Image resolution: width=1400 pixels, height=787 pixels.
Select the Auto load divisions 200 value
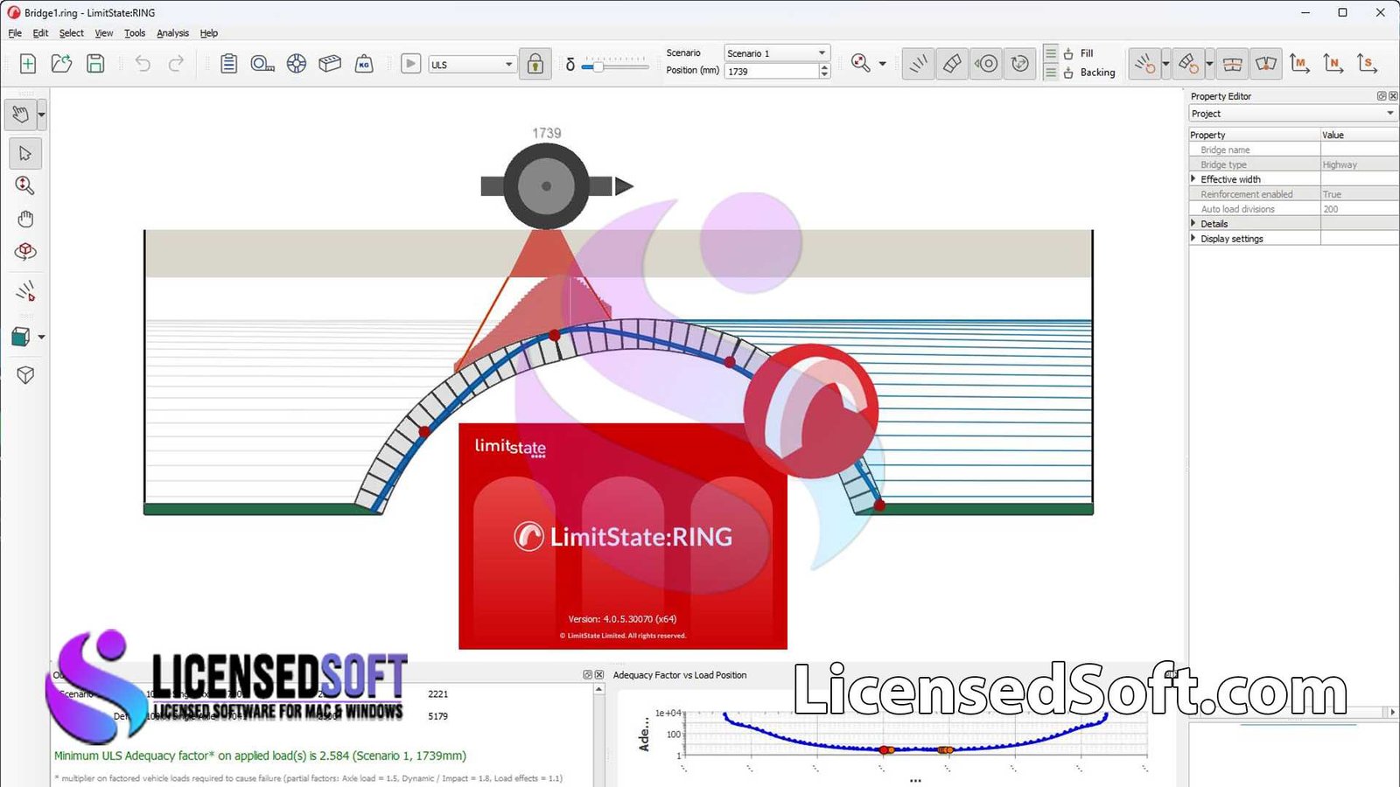1359,209
